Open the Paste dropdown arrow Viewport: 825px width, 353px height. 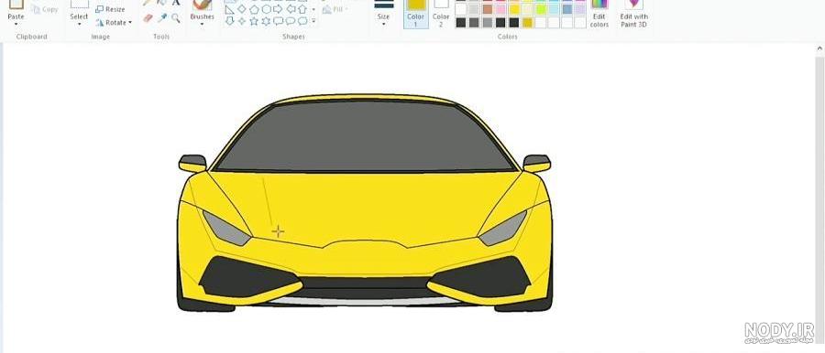click(16, 24)
